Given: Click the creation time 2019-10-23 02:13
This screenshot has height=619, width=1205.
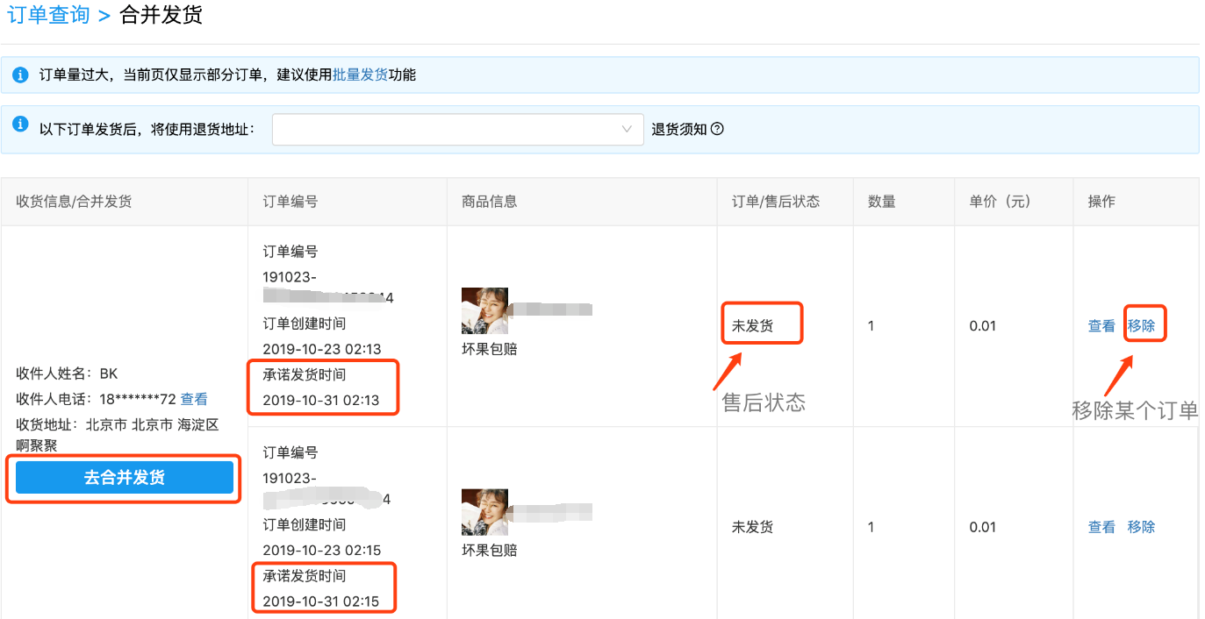Looking at the screenshot, I should coord(322,350).
